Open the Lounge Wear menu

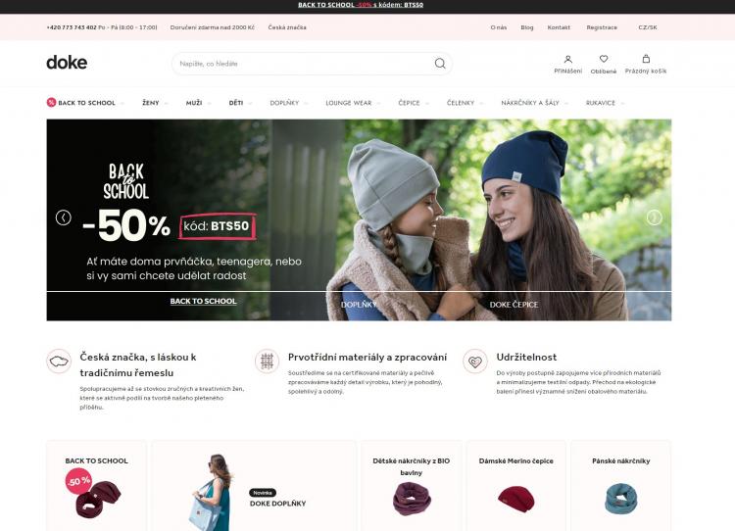(348, 103)
